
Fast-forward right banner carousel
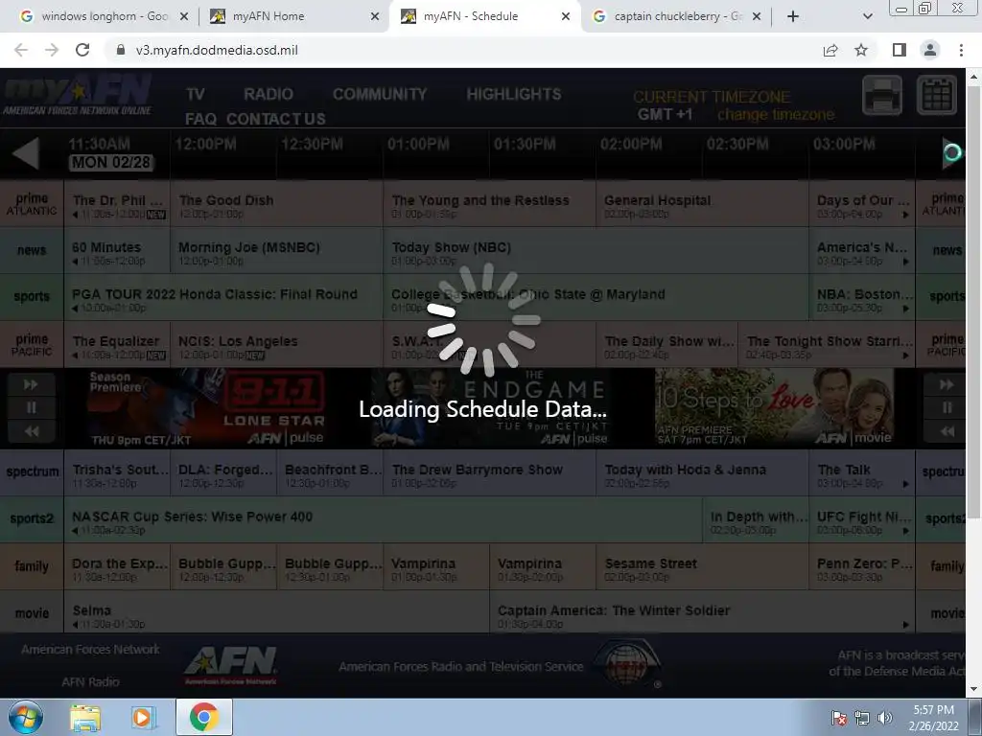pyautogui.click(x=947, y=384)
